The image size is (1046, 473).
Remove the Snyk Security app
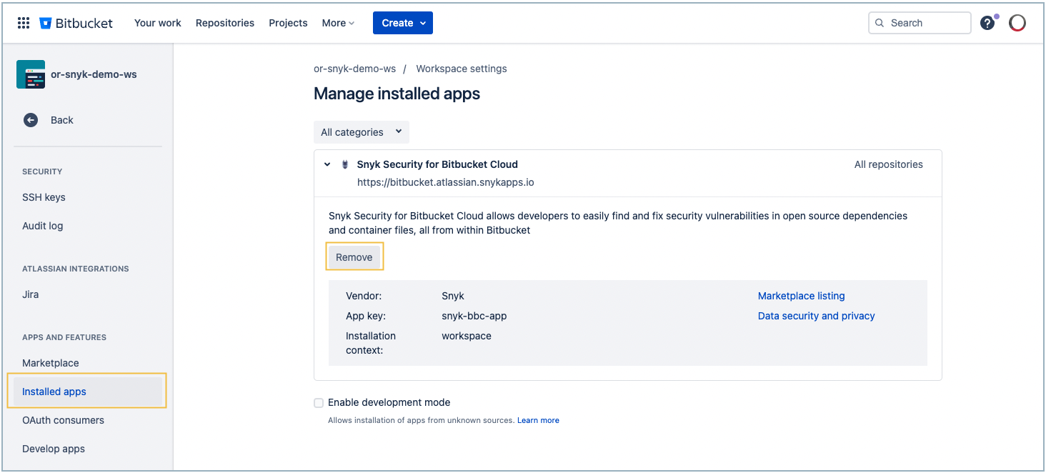(x=354, y=257)
